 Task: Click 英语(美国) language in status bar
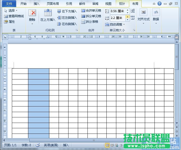pyautogui.click(x=51, y=145)
